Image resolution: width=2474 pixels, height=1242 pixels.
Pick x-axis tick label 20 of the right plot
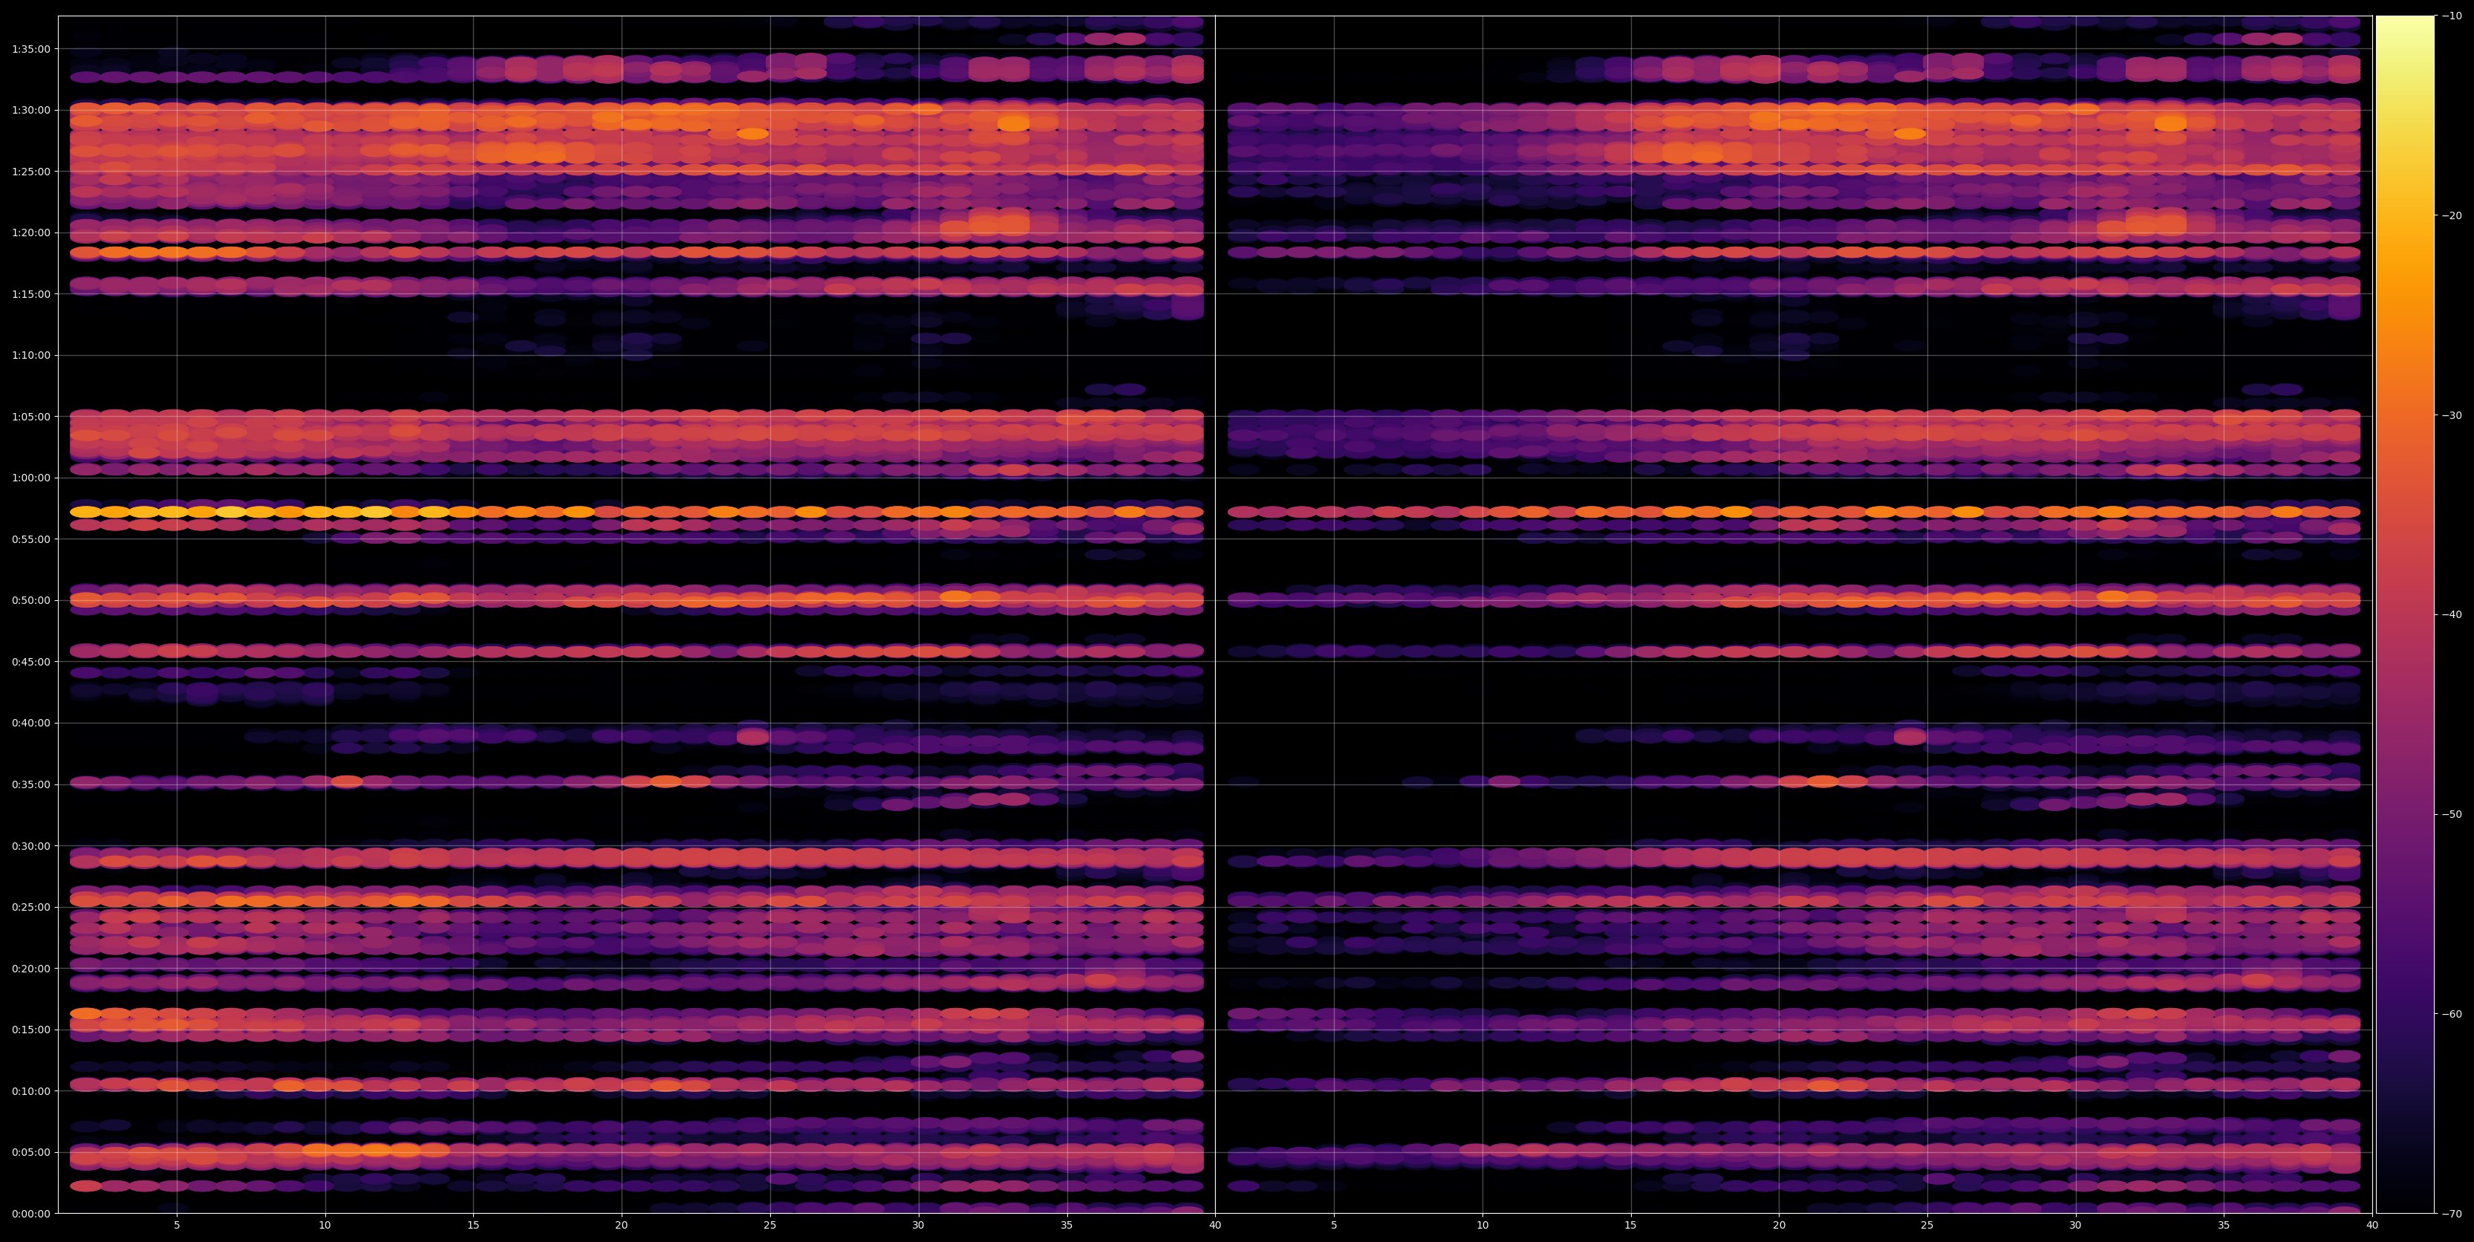1779,1226
